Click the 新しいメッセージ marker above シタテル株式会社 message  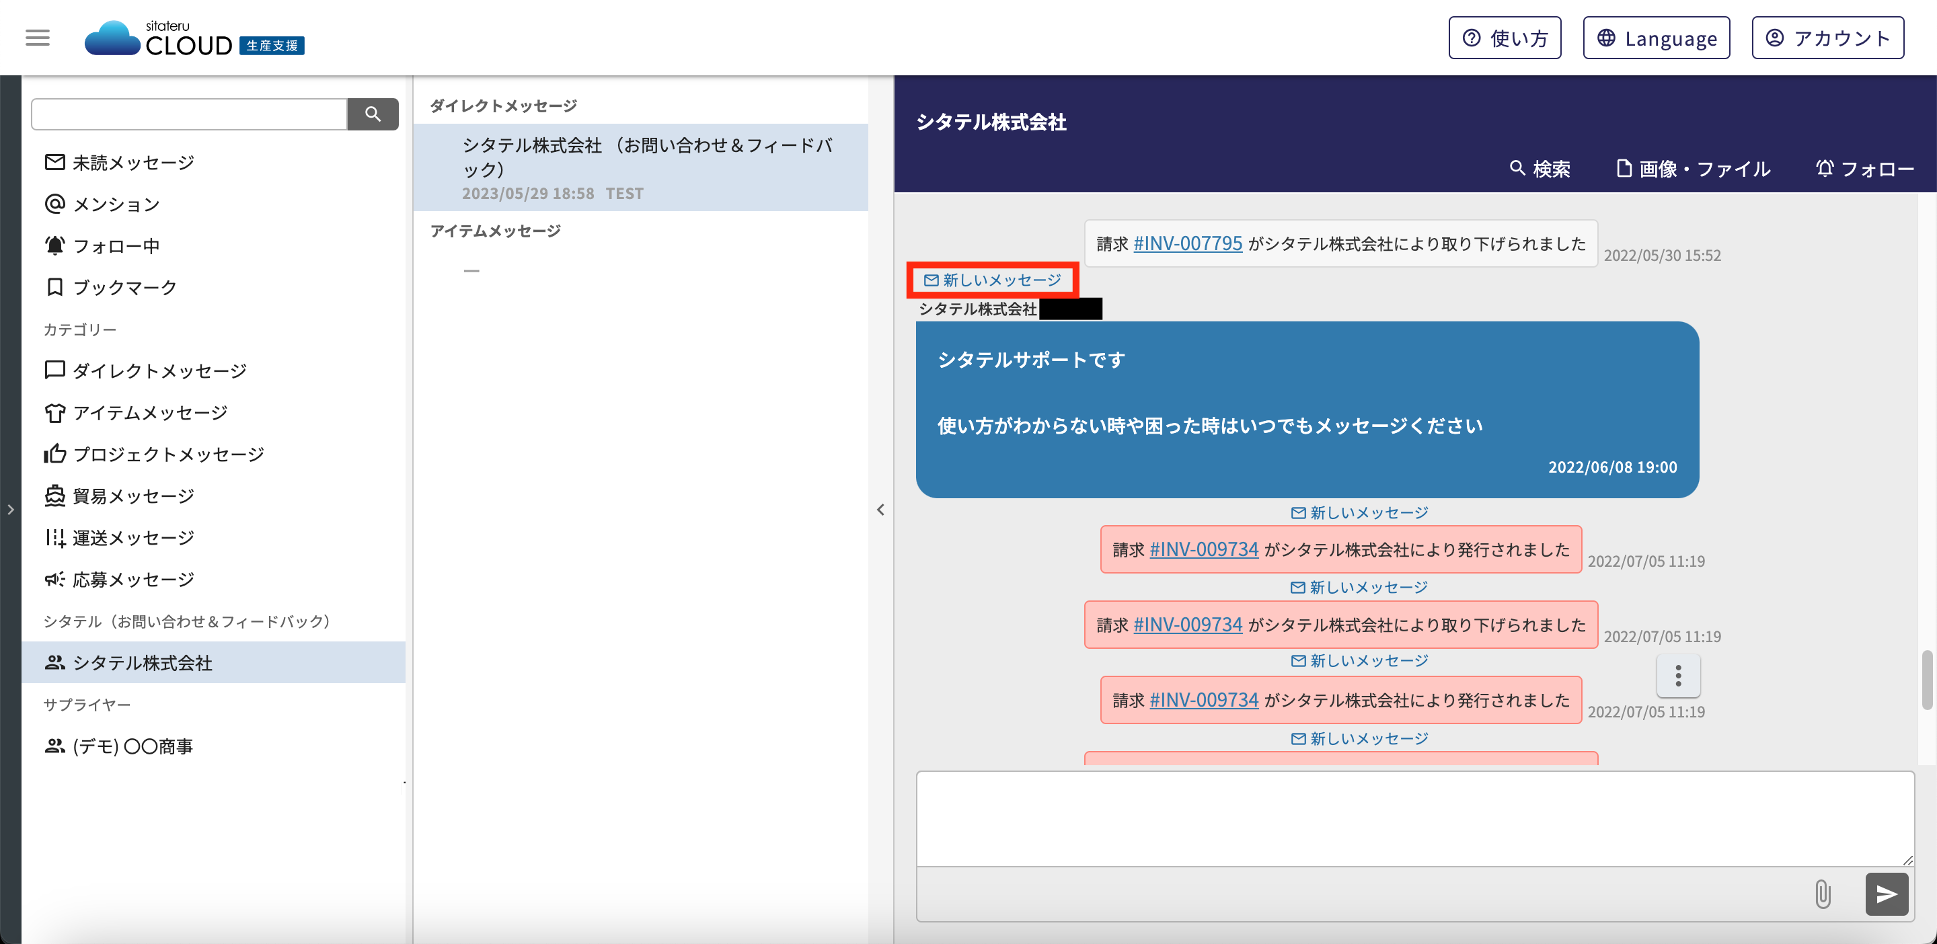(993, 280)
